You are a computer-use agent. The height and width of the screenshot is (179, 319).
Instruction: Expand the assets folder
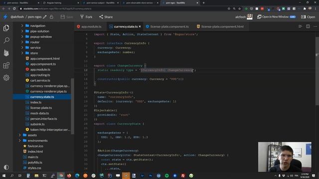(20, 135)
